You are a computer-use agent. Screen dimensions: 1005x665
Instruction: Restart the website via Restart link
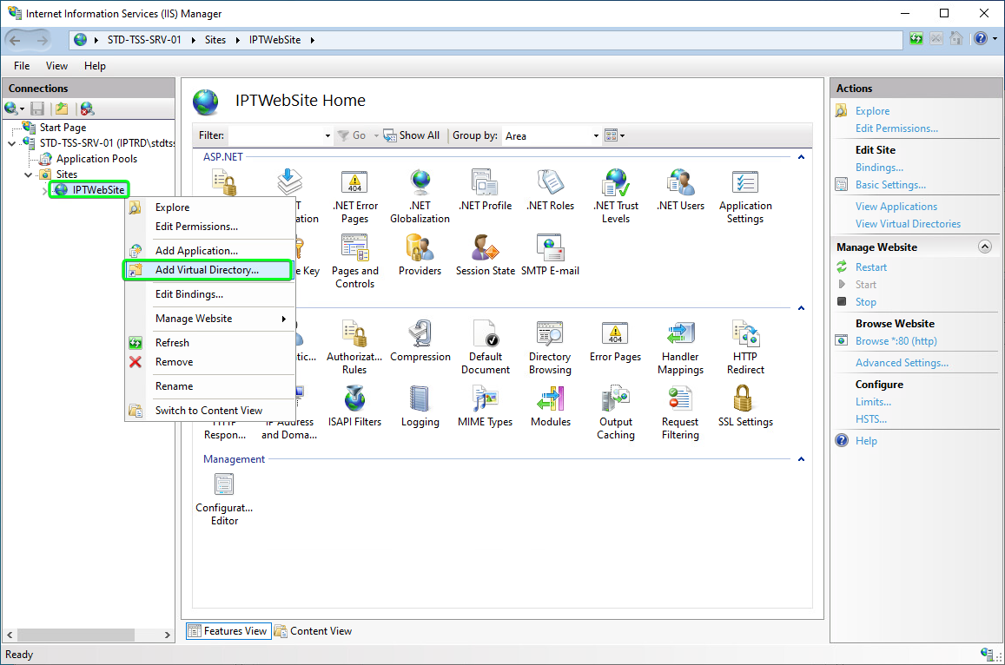coord(870,267)
